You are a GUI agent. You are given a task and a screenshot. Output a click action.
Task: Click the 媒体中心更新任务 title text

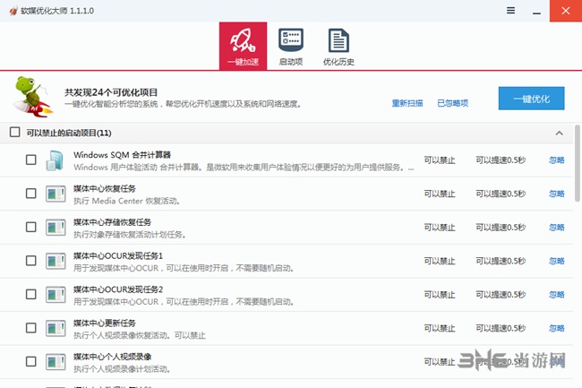tap(105, 323)
